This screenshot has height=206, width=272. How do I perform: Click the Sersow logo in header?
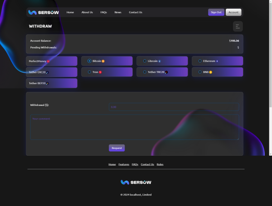(44, 13)
